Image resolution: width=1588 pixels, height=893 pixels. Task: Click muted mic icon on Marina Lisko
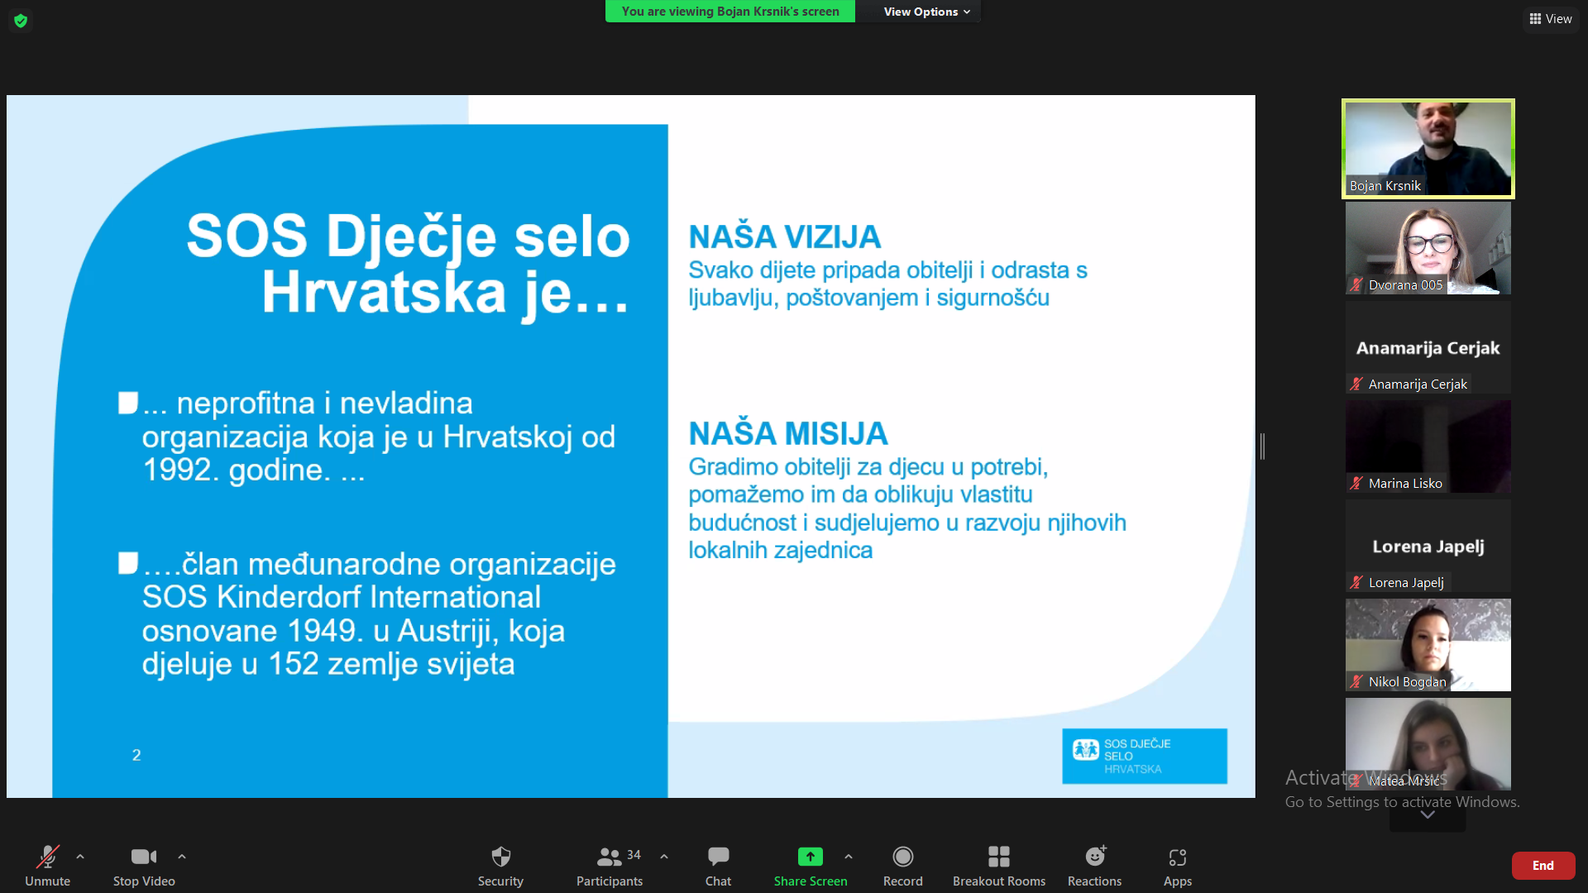[1356, 484]
